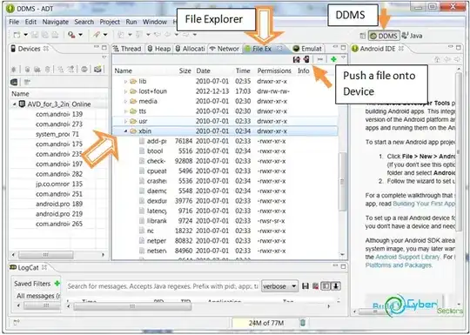Click the Start Method Profiling icon
Viewport: 470px width, 335px height.
click(70, 70)
